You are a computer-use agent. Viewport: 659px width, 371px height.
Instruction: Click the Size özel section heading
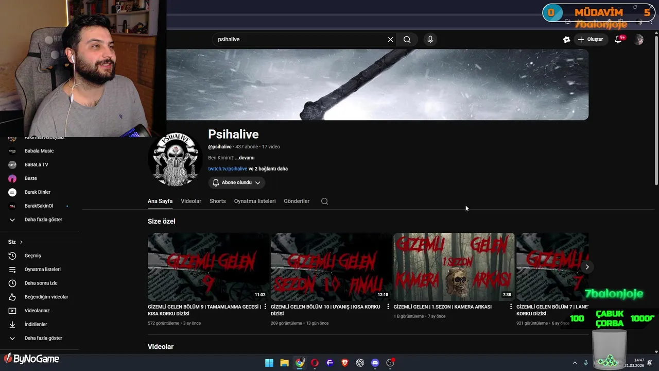pos(162,221)
